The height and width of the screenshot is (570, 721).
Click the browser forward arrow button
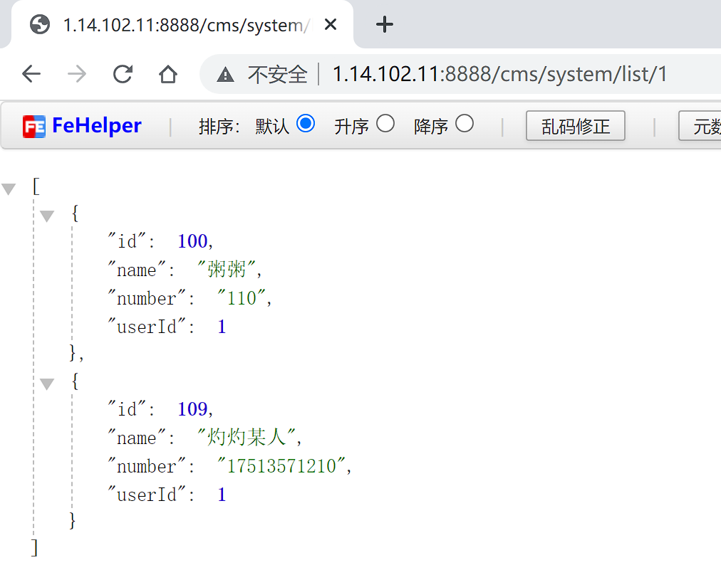[x=76, y=73]
